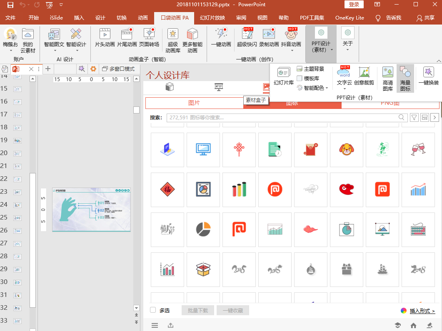Open 幻灯片库 slide library
The image size is (442, 331).
tap(284, 76)
